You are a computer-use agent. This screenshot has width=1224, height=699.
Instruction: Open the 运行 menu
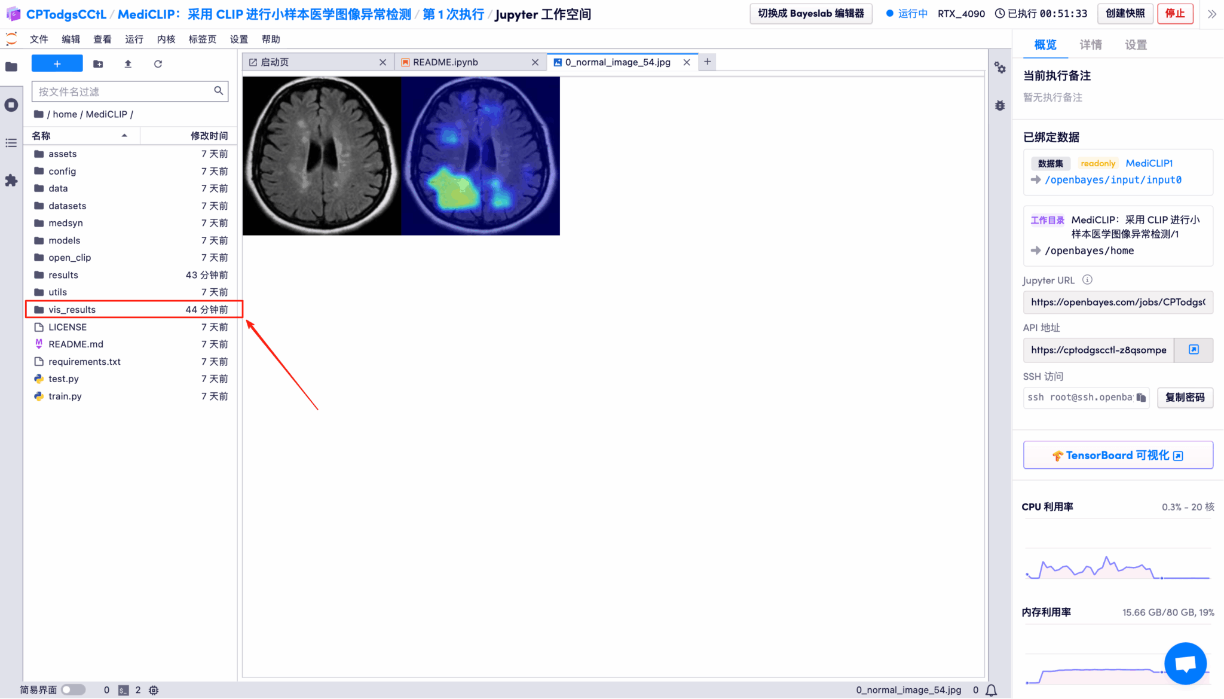click(134, 39)
